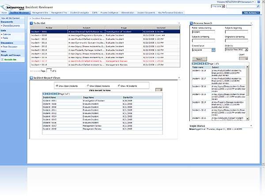Screen dimensions: 265x196
Task: Select the Show Open Incidents radio button
Action: pos(56,85)
